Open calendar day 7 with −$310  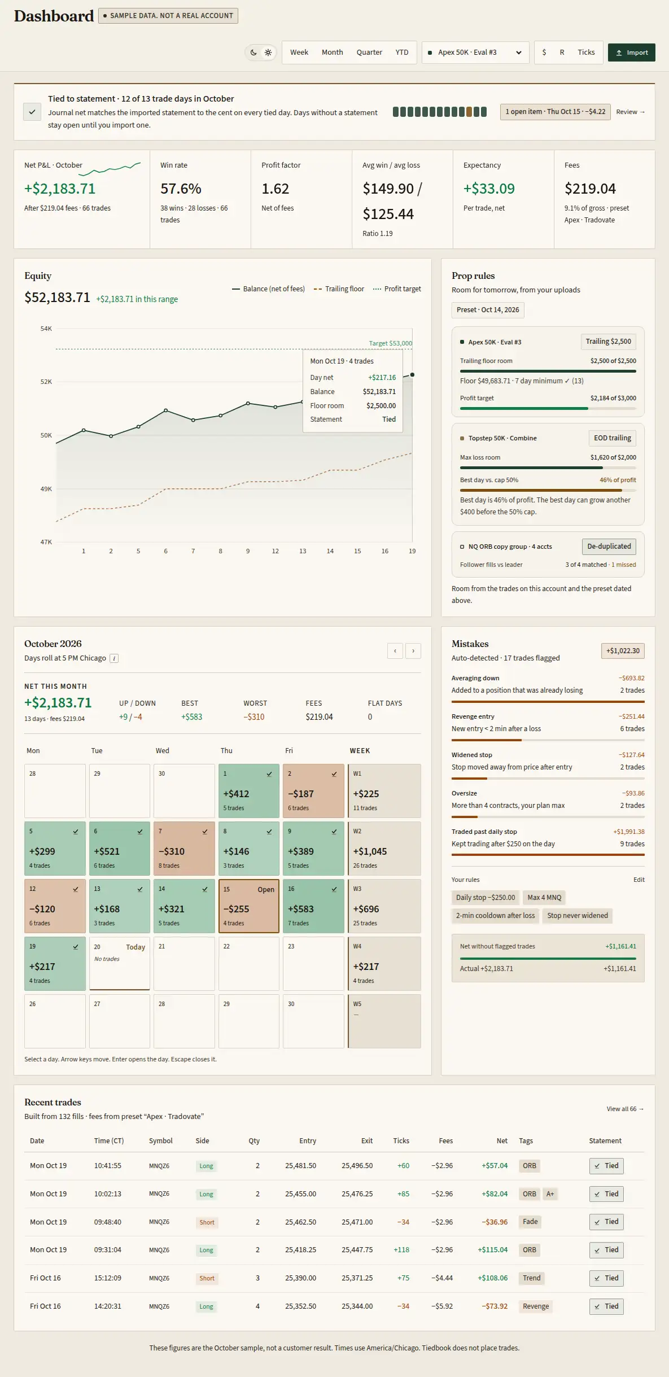(x=184, y=849)
